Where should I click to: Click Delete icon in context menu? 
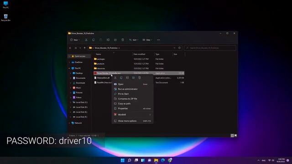click(140, 78)
